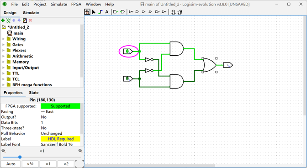Image resolution: width=307 pixels, height=168 pixels.
Task: Select the Text tool labeled A
Action: (107, 12)
